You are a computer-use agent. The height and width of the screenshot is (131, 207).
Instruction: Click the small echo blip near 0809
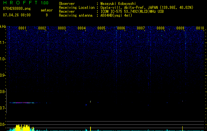pos(182,101)
